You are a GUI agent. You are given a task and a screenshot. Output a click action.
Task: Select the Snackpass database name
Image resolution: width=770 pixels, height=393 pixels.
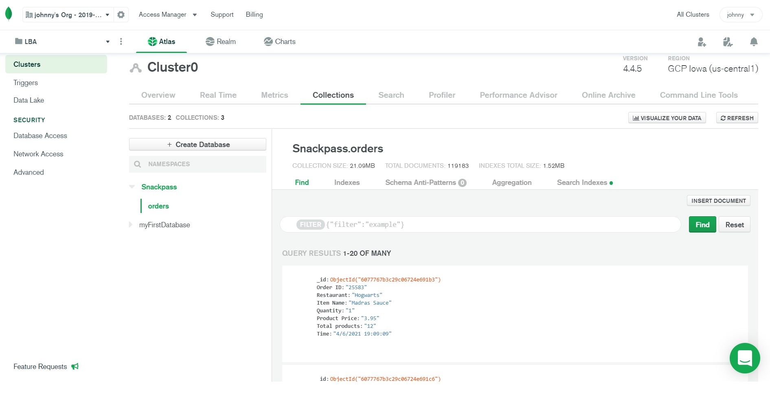point(159,187)
